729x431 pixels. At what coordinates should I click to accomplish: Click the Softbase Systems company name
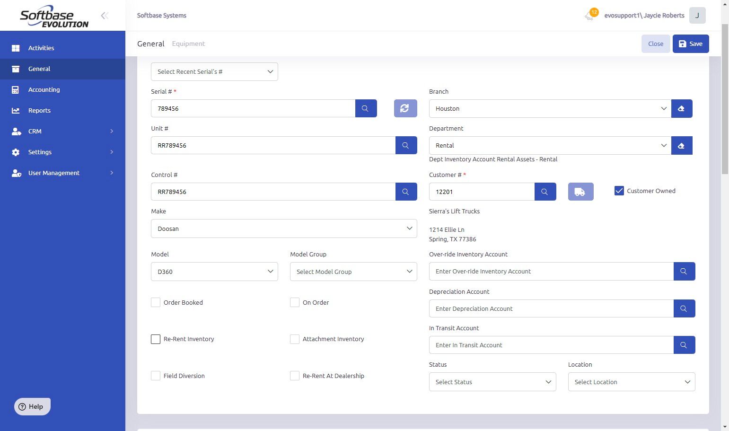162,15
